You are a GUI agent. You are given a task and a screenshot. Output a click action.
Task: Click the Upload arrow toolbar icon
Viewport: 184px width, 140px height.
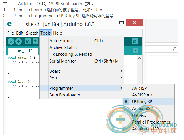pyautogui.click(x=18, y=42)
